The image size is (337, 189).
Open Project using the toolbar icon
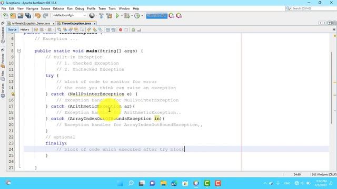pos(21,16)
